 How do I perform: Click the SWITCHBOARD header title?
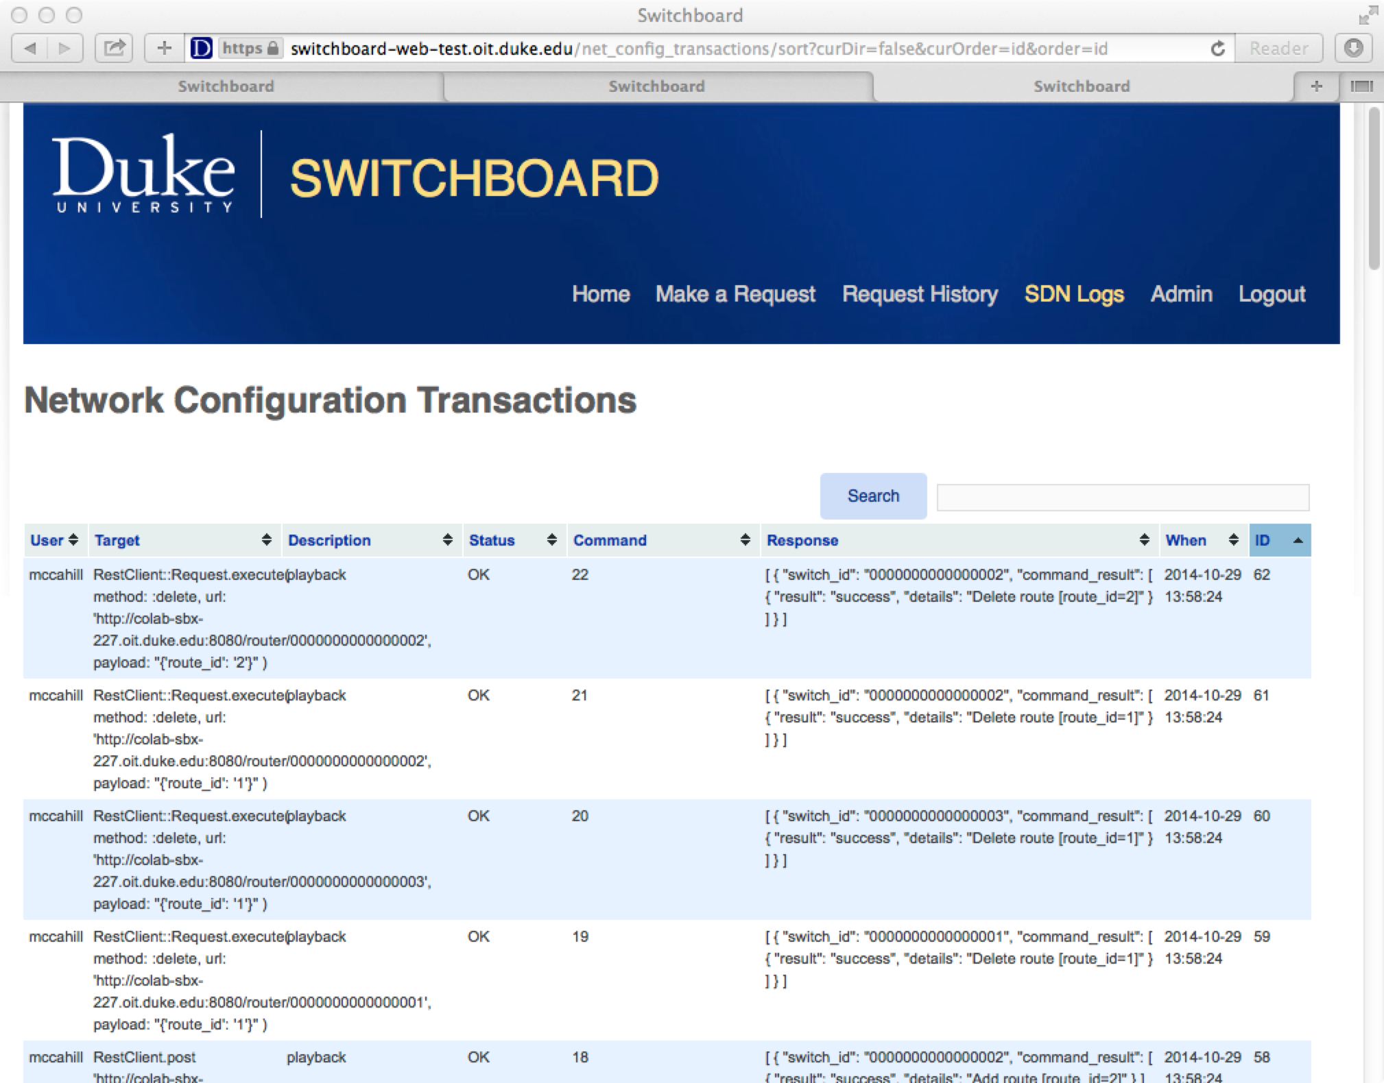(x=474, y=178)
